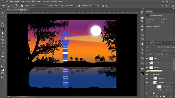The height and width of the screenshot is (98, 175).
Task: Hide the 'all copy' layer
Action: tap(147, 67)
